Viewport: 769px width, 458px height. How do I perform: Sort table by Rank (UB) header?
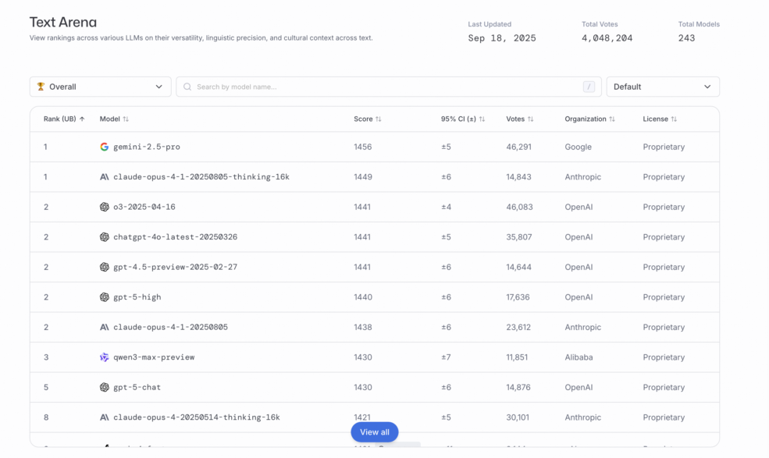pyautogui.click(x=64, y=119)
